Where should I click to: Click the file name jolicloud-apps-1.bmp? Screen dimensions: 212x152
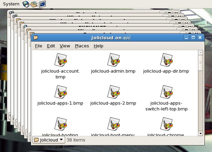click(60, 103)
